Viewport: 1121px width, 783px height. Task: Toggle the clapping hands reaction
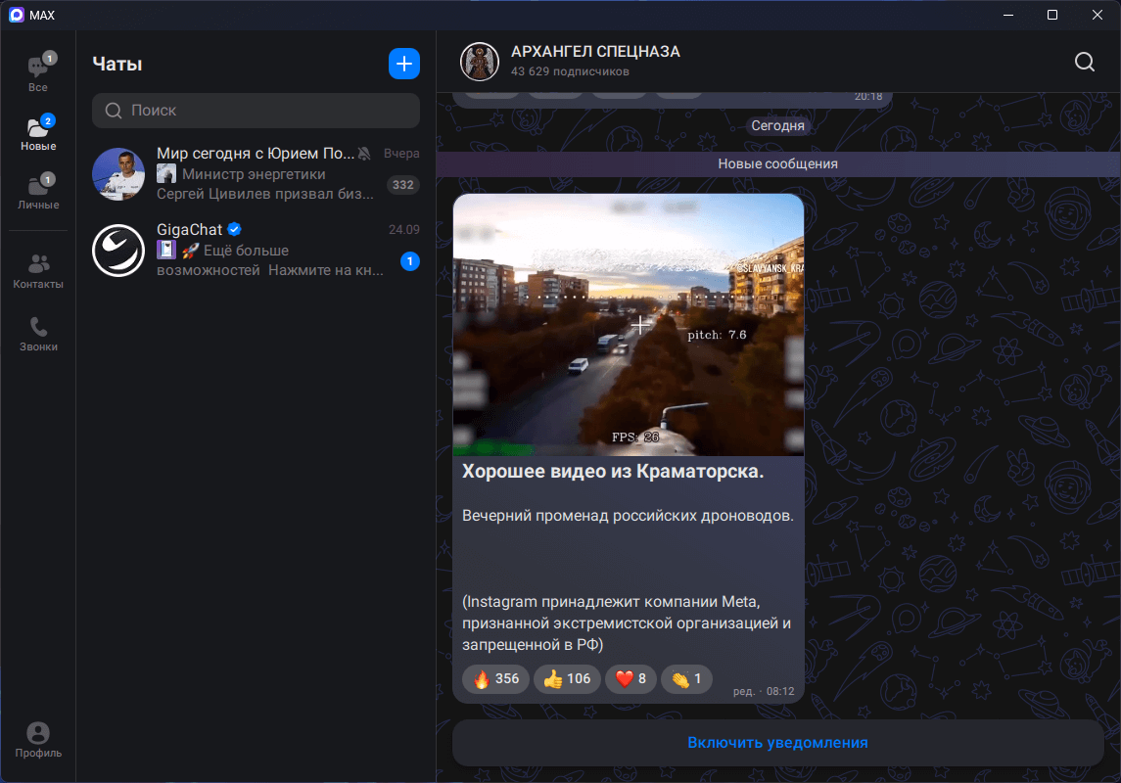click(686, 679)
